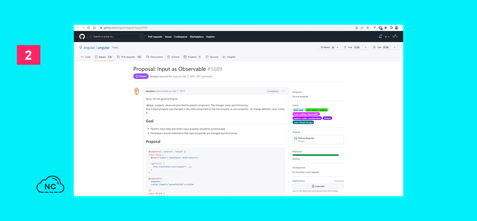
Task: Open Pull requests in the top navigation bar
Action: [155, 37]
